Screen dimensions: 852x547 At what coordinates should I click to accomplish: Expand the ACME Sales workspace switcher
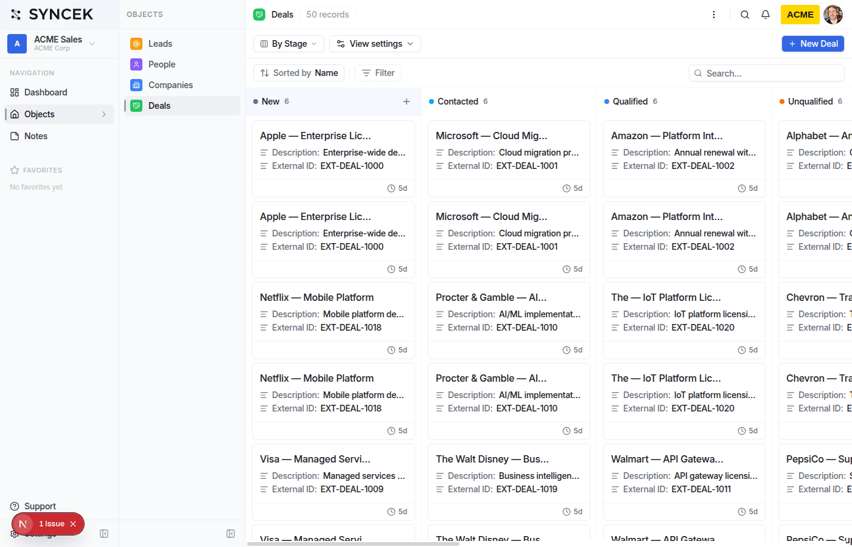[92, 43]
